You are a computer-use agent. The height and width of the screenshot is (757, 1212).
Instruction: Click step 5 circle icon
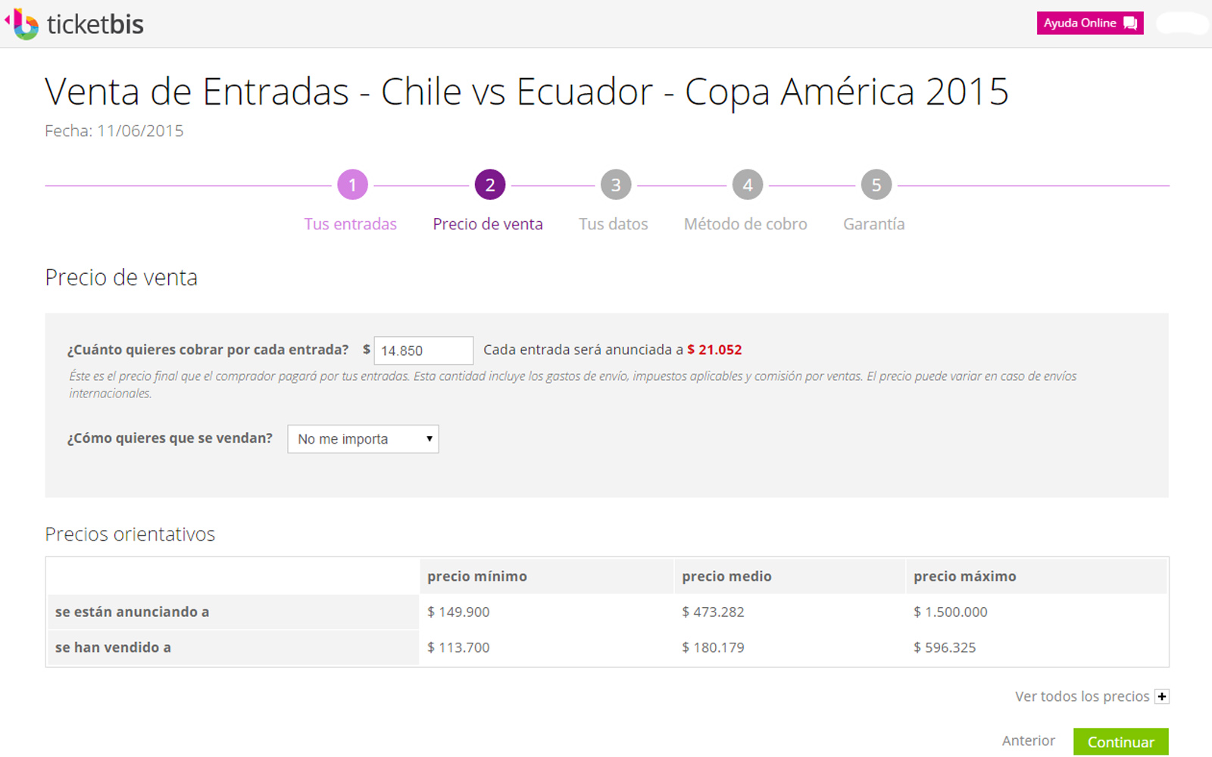pyautogui.click(x=876, y=185)
